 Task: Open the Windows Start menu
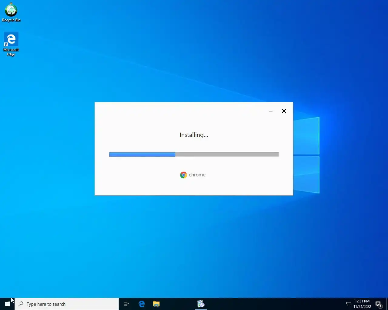click(7, 304)
